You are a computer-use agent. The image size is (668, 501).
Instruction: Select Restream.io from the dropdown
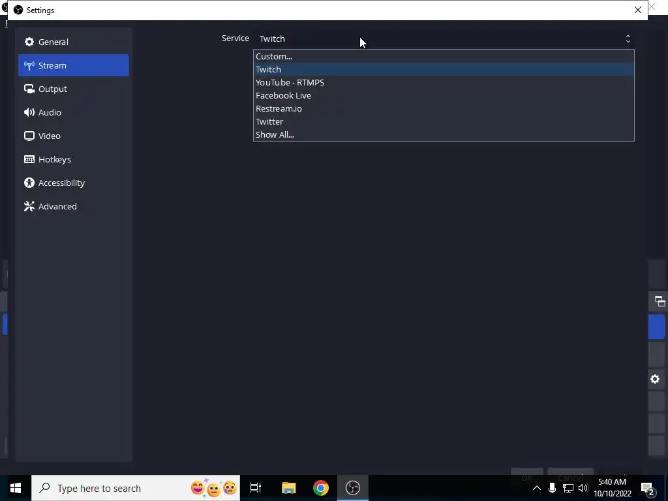coord(444,108)
